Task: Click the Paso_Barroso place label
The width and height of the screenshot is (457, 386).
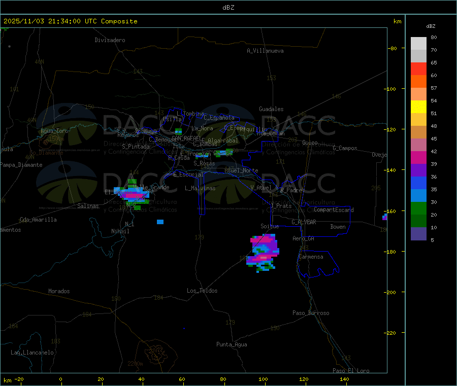Action: 311,313
